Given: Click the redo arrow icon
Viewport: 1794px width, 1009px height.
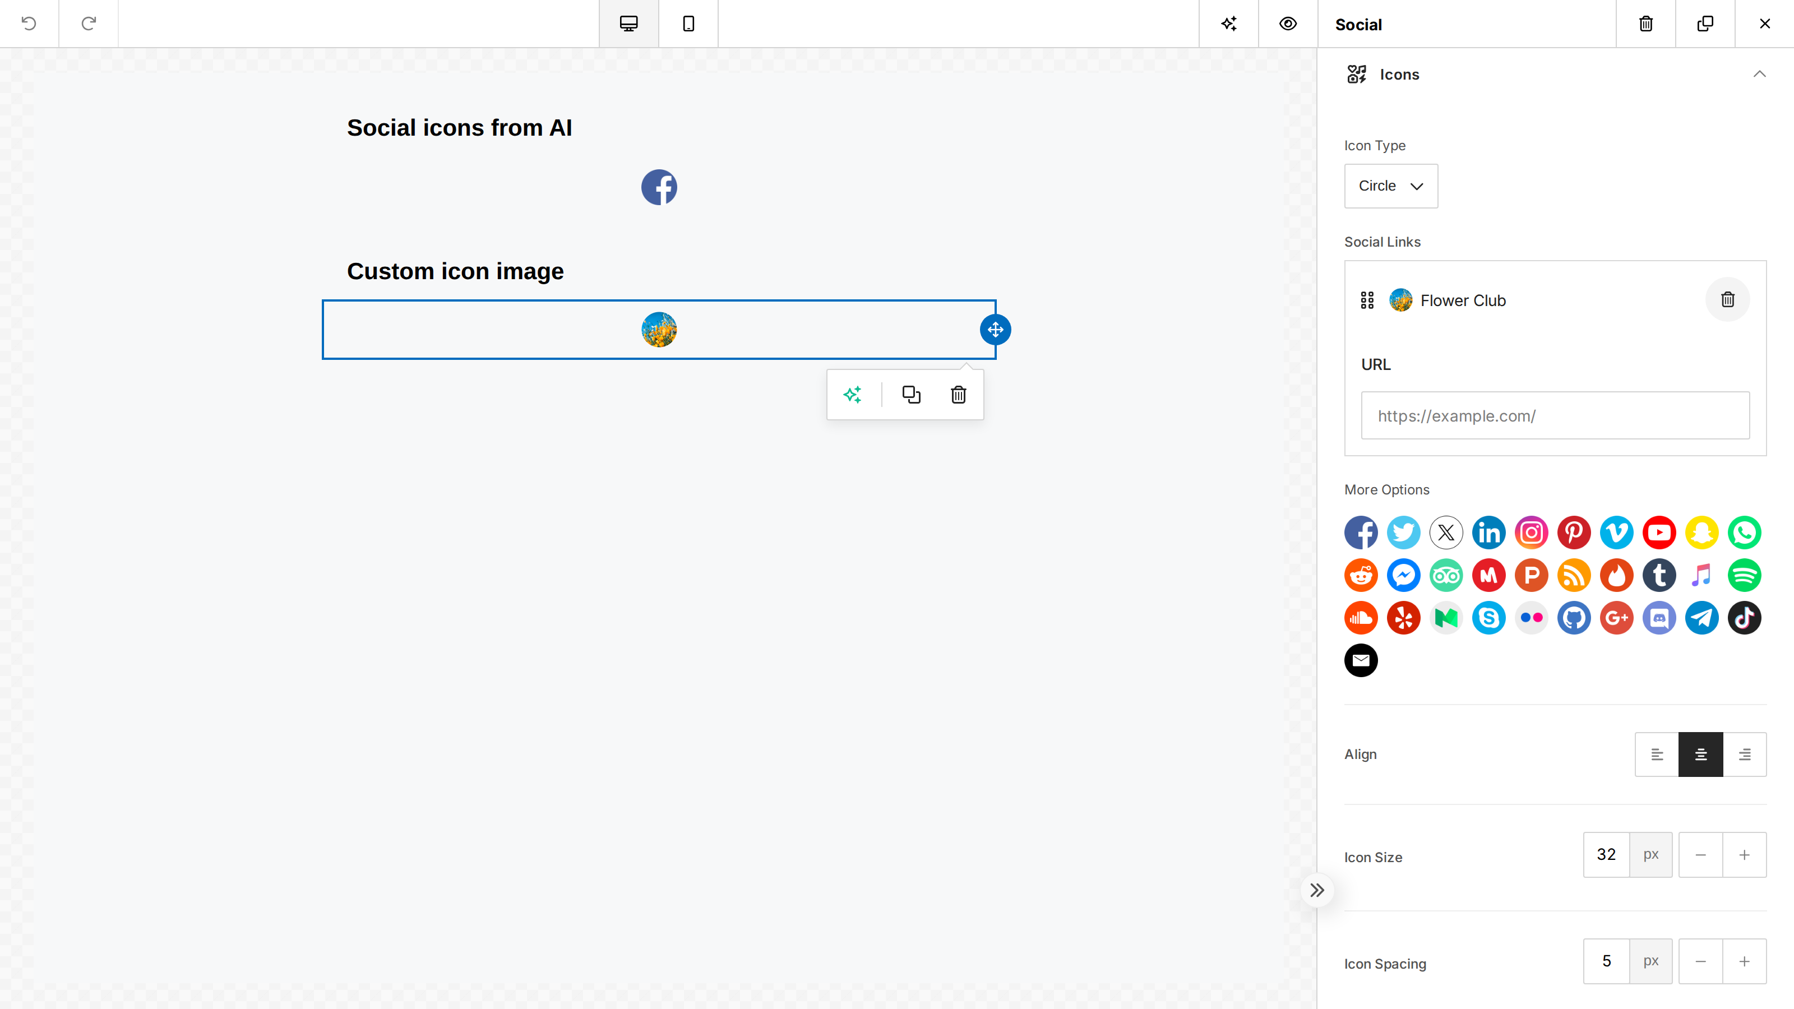Looking at the screenshot, I should pos(89,24).
